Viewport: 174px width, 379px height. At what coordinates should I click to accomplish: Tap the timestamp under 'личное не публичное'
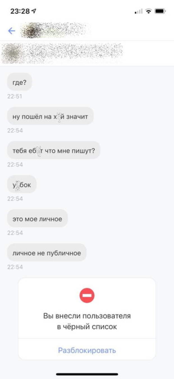point(15,267)
